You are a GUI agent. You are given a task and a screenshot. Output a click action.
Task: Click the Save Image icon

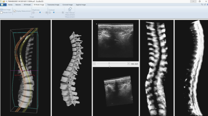[x=1, y=10]
